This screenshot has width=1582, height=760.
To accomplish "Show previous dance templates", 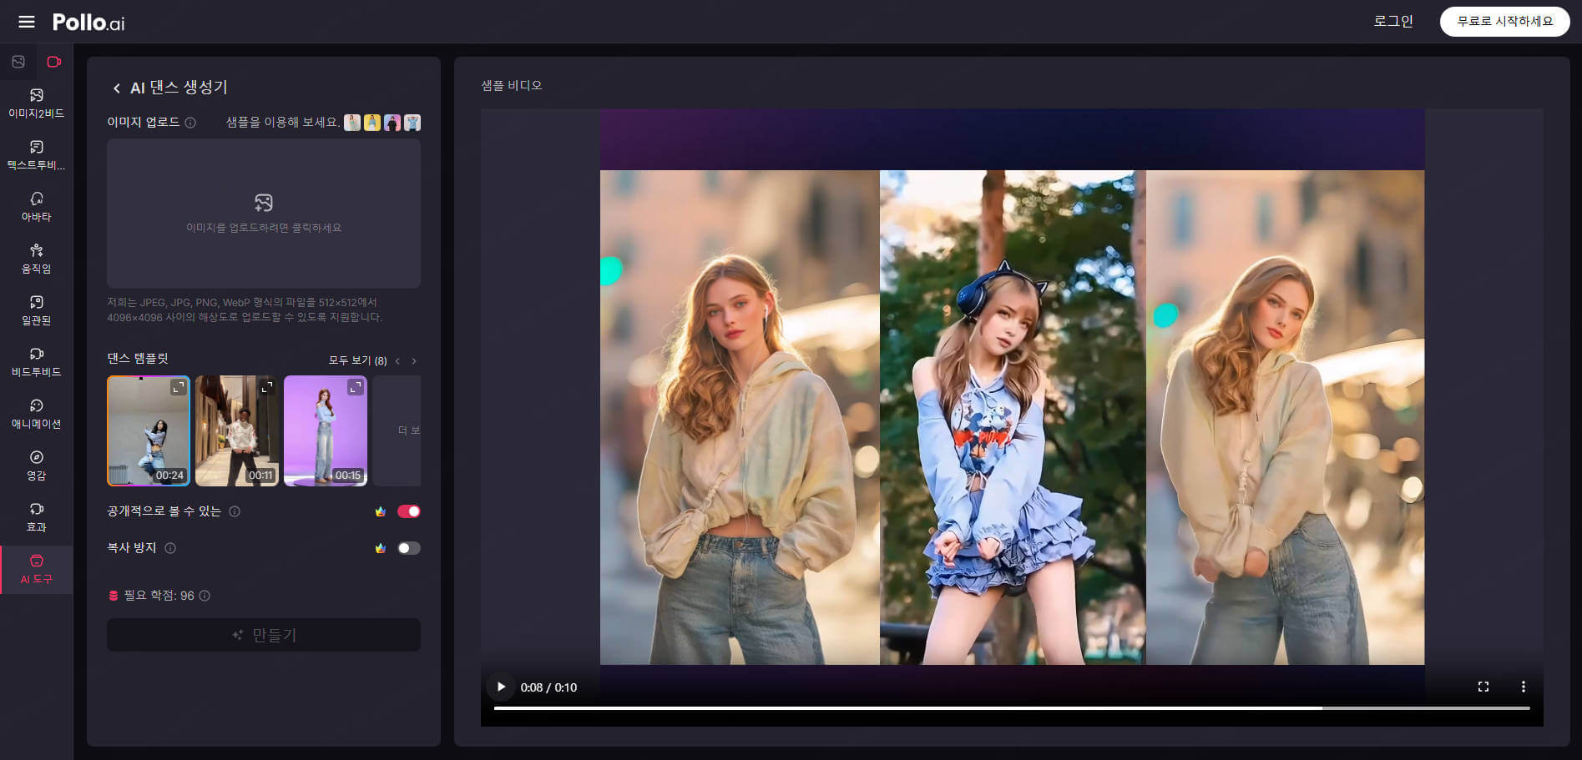I will point(397,361).
